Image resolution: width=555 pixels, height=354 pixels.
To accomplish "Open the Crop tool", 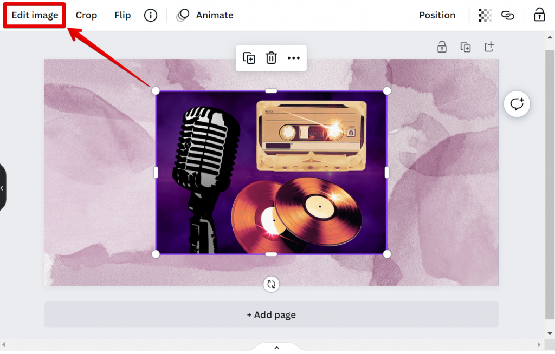I will point(86,15).
